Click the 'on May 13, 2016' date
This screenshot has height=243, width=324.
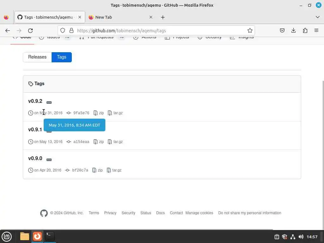click(x=48, y=142)
